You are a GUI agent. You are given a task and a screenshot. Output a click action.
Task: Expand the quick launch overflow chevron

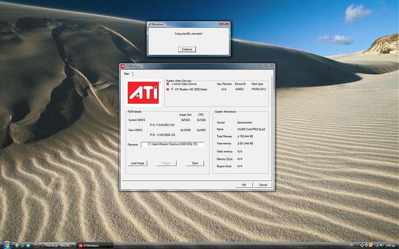click(35, 244)
